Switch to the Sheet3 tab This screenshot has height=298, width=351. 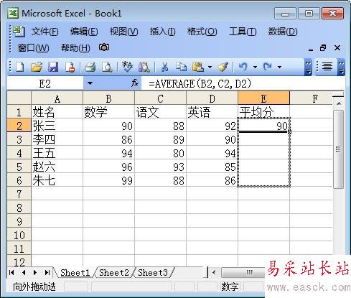coord(153,272)
